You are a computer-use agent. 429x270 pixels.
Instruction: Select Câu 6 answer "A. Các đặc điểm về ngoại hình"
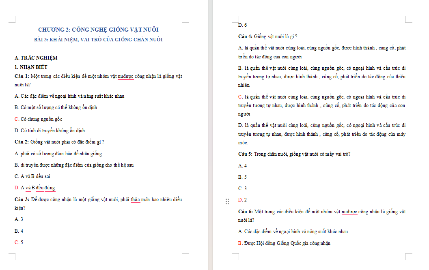tap(293, 231)
